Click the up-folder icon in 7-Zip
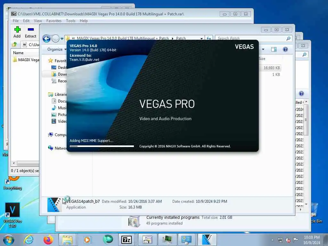The width and height of the screenshot is (328, 246). pyautogui.click(x=15, y=45)
